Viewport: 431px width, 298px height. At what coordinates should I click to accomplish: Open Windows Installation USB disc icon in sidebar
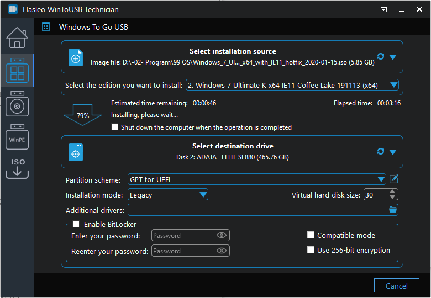[x=17, y=104]
